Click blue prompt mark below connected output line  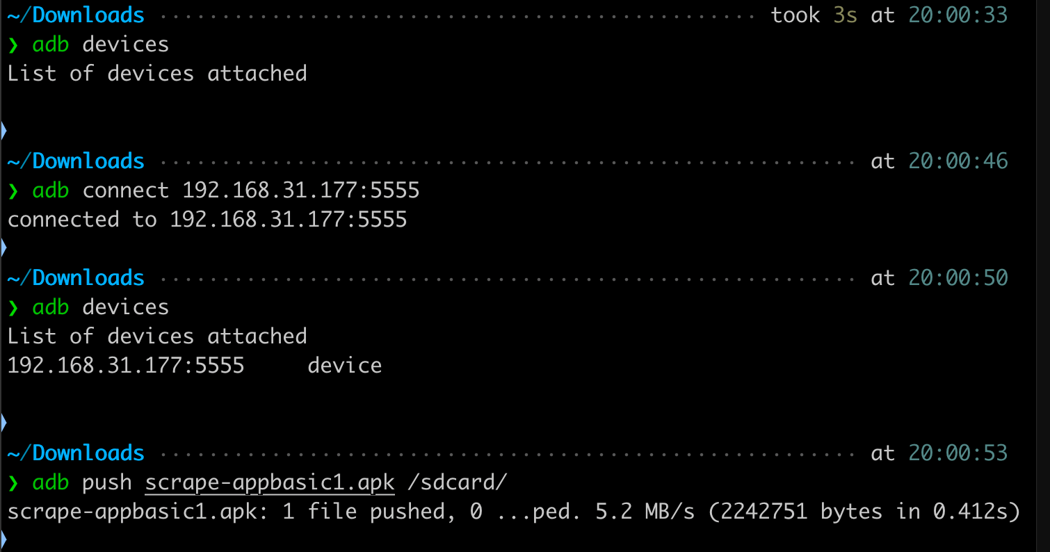tap(3, 247)
